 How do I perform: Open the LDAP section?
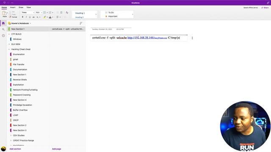point(16,115)
